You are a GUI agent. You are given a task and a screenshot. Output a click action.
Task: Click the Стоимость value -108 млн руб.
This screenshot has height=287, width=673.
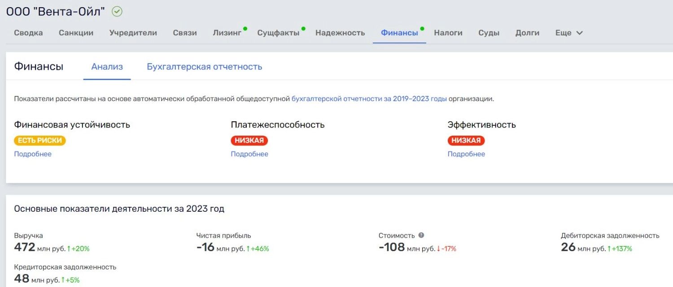[407, 247]
